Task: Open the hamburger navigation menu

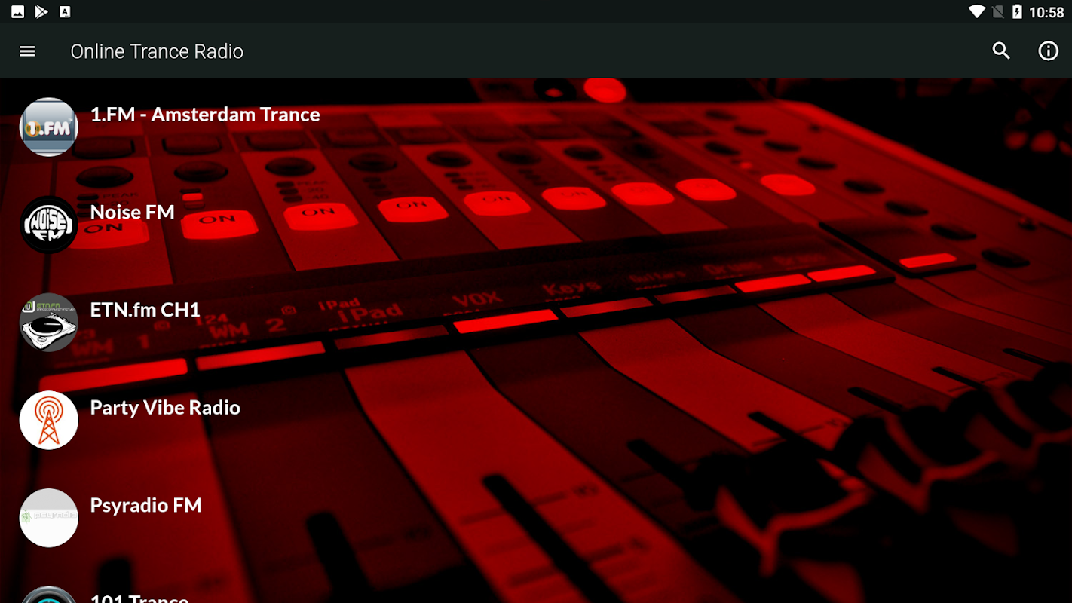Action: pyautogui.click(x=27, y=51)
